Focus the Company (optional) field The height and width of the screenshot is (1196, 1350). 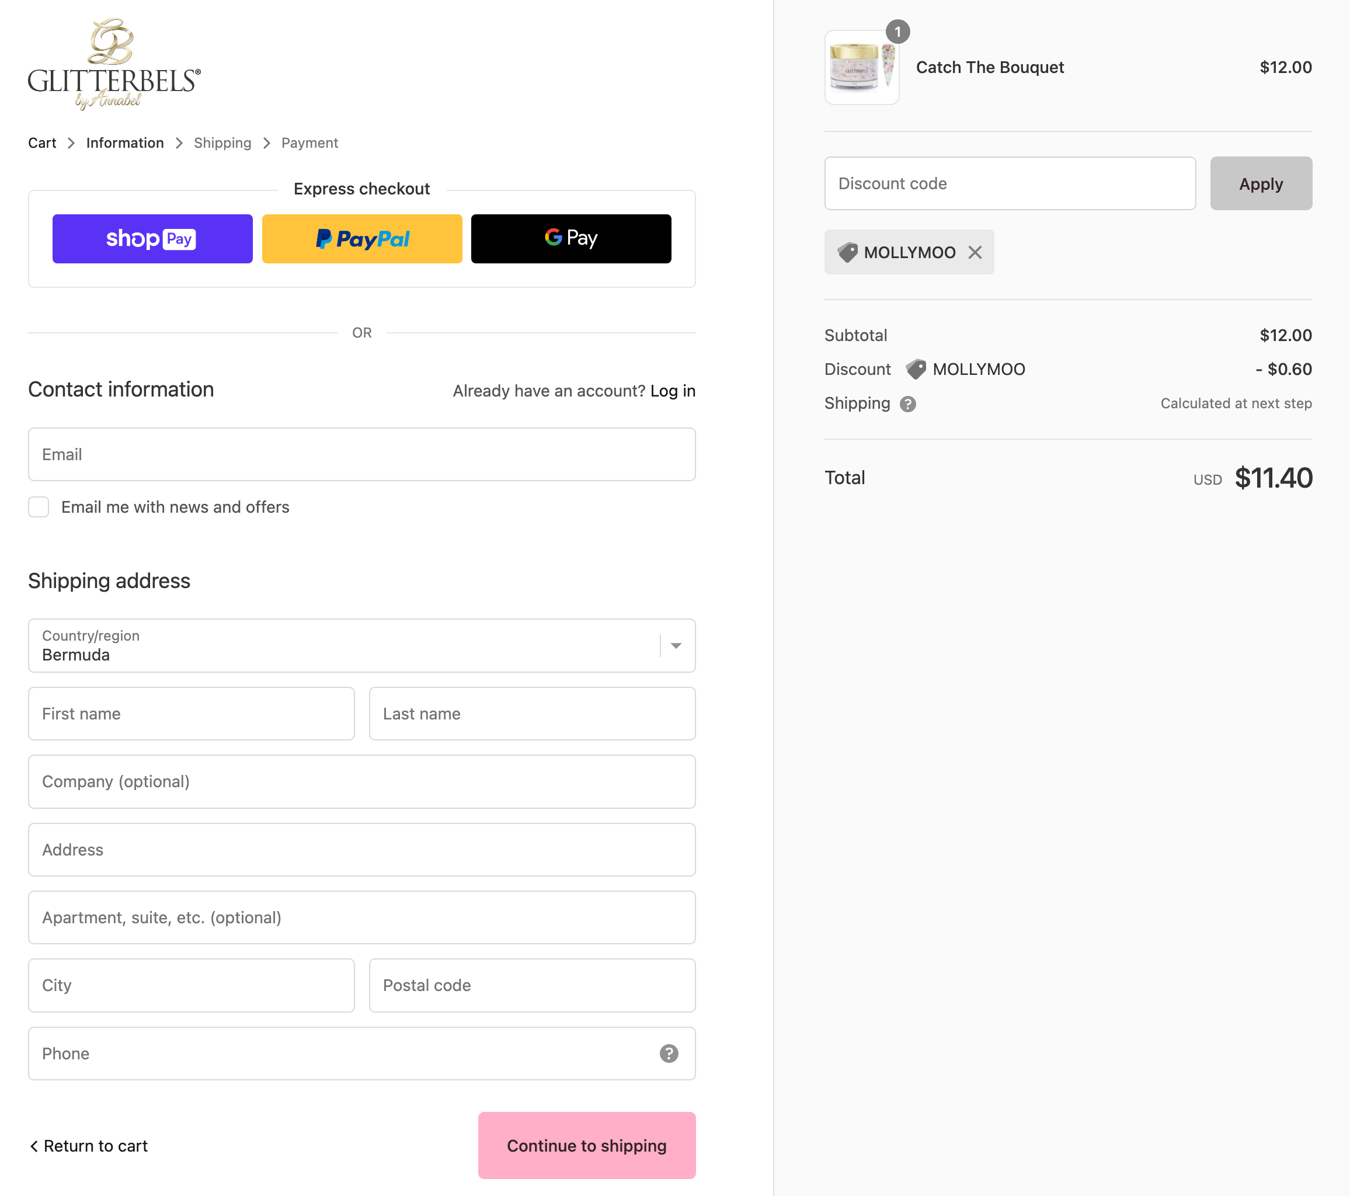tap(362, 782)
